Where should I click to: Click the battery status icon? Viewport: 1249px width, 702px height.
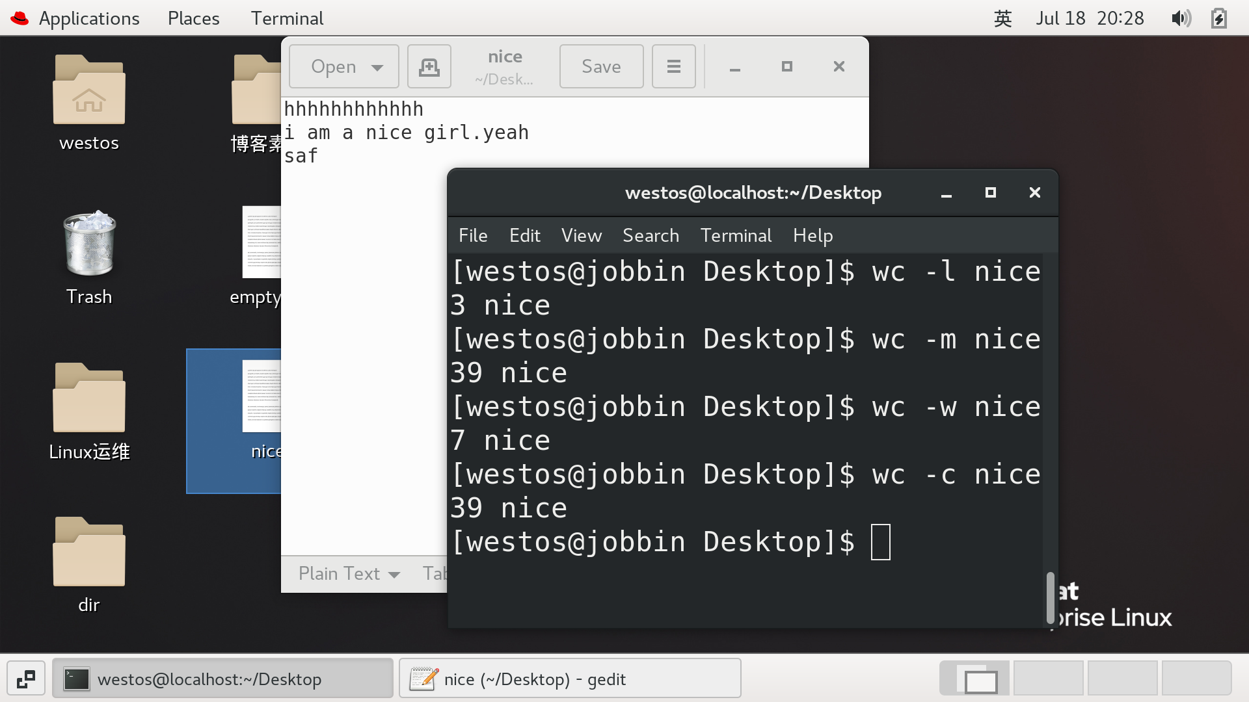click(1219, 18)
